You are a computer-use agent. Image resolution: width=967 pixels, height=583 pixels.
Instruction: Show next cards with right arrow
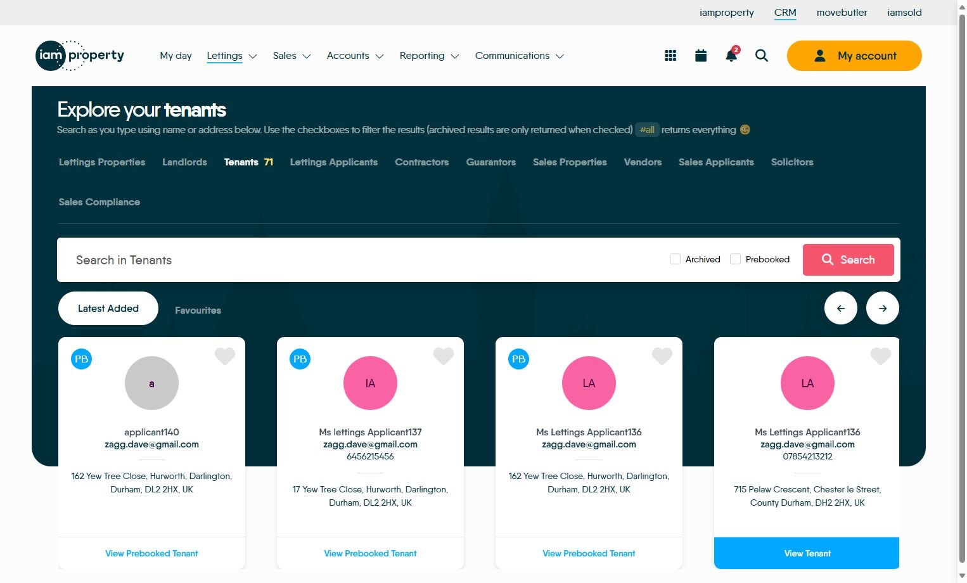tap(883, 309)
